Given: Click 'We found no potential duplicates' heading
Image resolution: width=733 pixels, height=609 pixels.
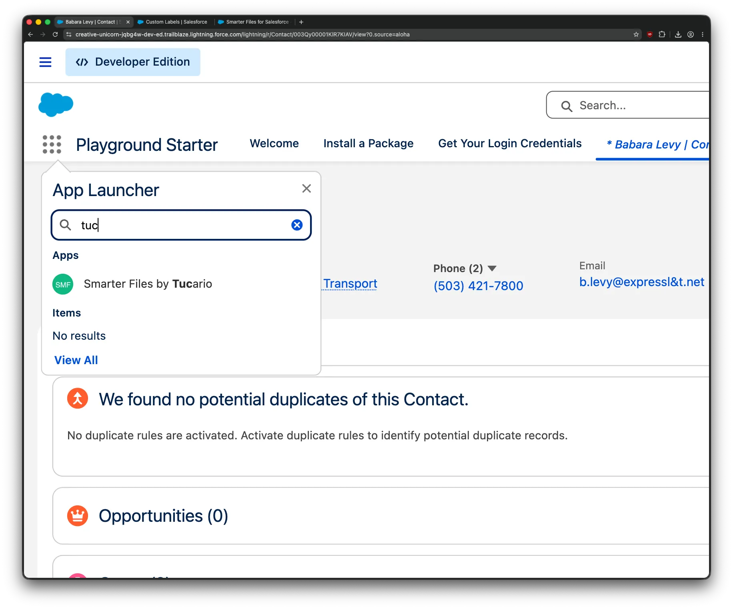Looking at the screenshot, I should [x=284, y=399].
